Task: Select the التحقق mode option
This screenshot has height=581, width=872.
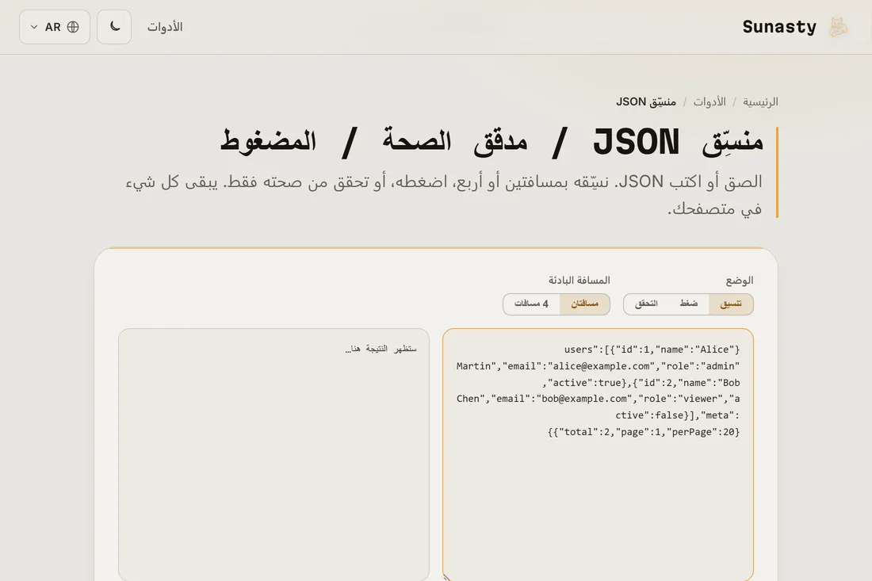Action: tap(646, 304)
